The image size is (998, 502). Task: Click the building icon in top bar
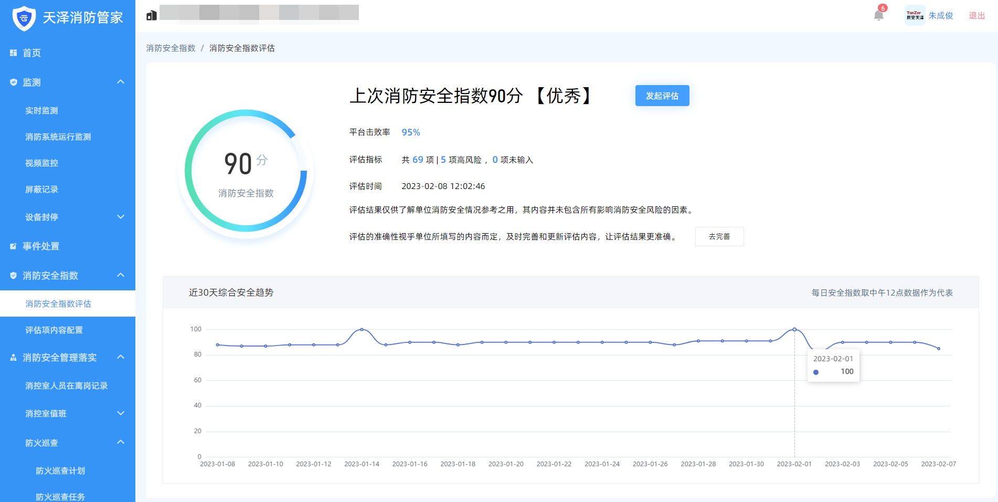152,15
